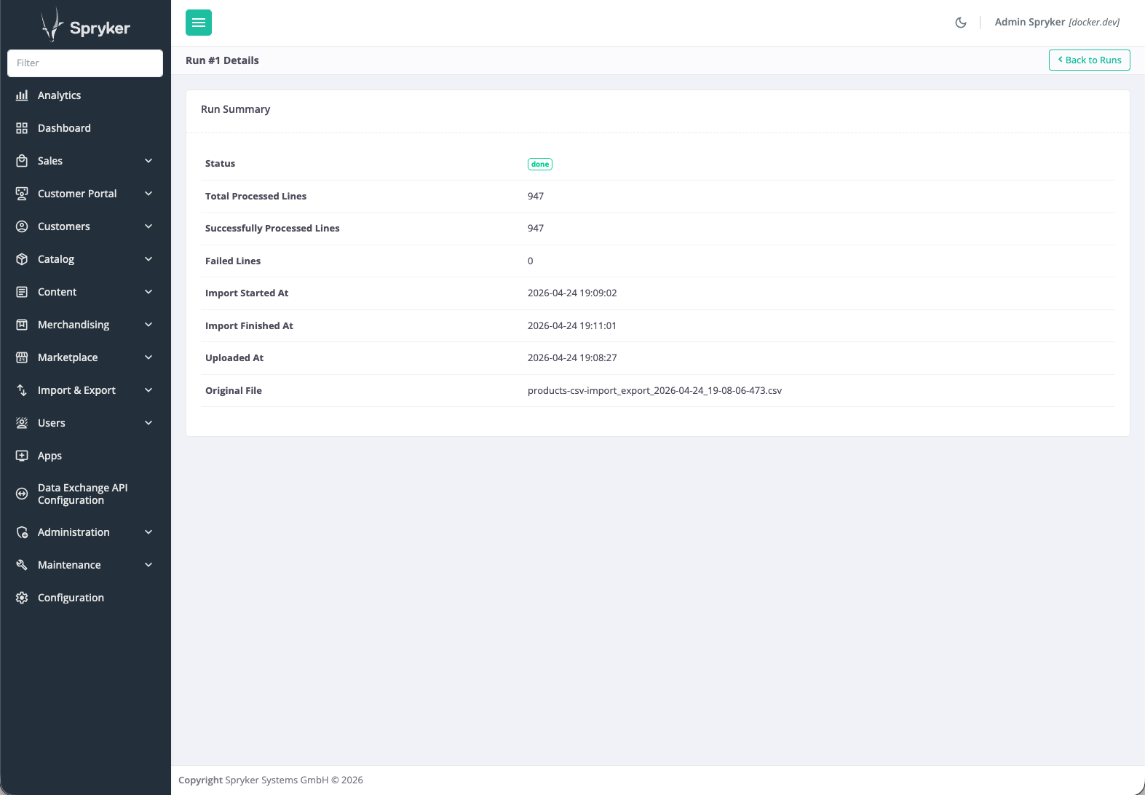
Task: Open the Merchandising menu item
Action: (x=74, y=325)
